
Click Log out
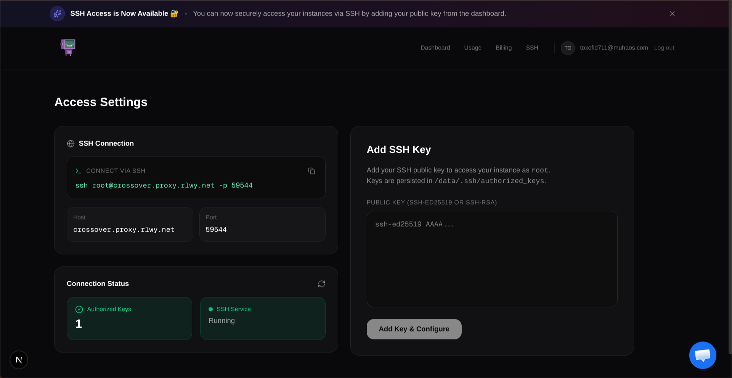tap(664, 48)
